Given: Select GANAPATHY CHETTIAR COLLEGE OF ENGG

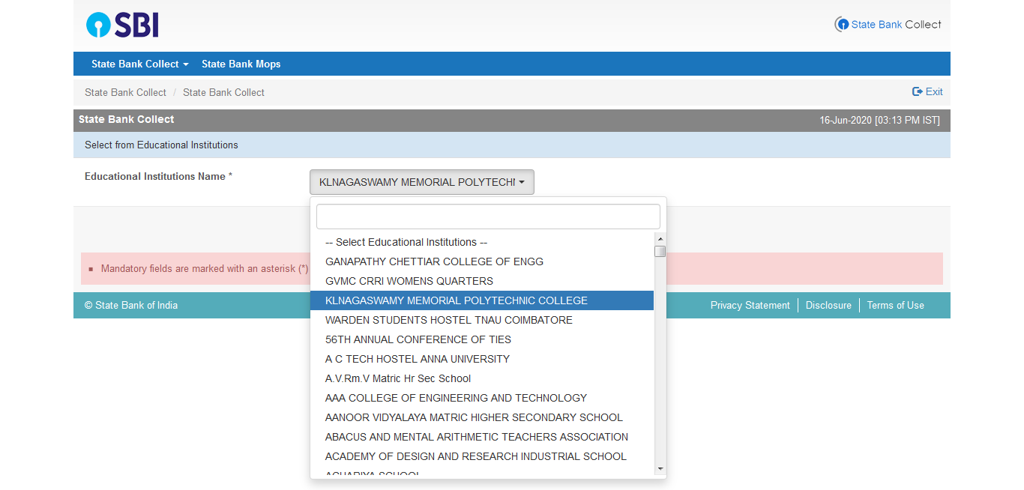Looking at the screenshot, I should (x=482, y=261).
